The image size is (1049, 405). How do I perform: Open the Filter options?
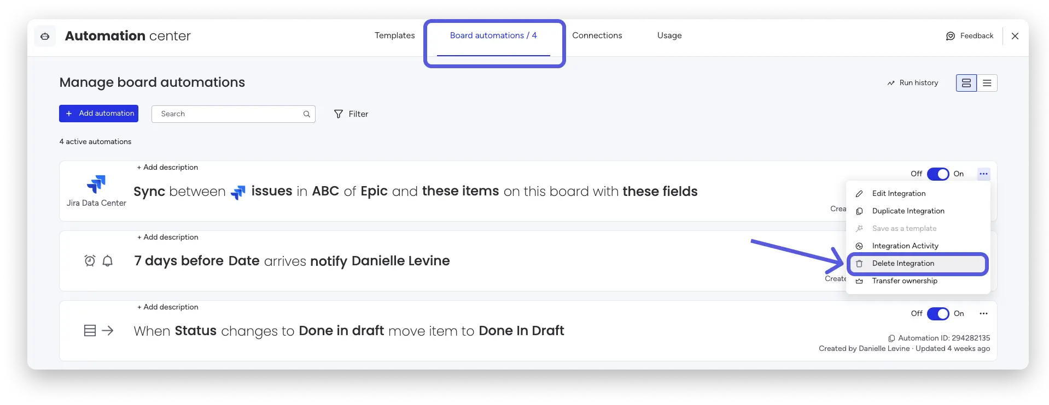(x=351, y=114)
